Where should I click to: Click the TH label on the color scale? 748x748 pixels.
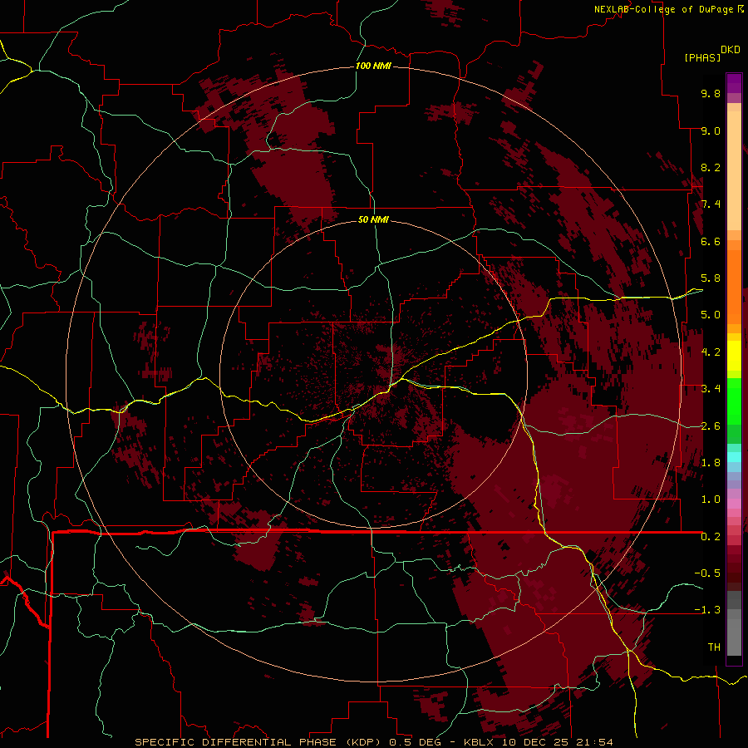[x=714, y=647]
